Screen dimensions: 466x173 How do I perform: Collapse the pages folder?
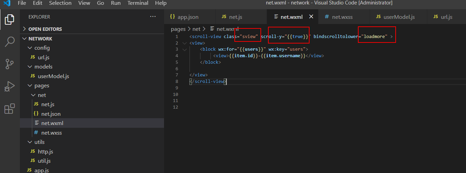tap(92, 86)
